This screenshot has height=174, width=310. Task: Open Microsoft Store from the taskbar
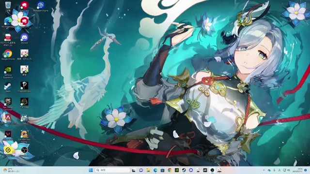(x=163, y=170)
